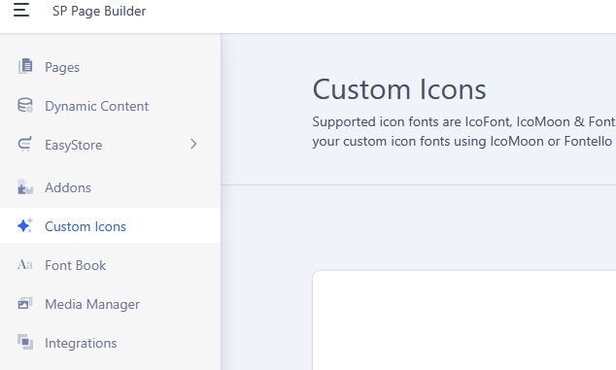Open the Media Manager

point(110,304)
